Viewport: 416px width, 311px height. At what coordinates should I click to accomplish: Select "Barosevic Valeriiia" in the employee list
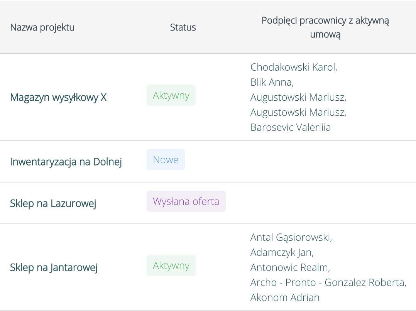(x=291, y=127)
